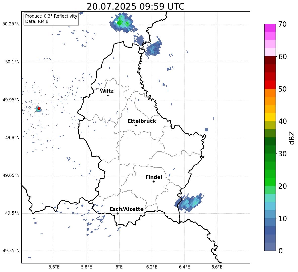
Task: Select the Ettelbruck city label
Action: point(142,121)
